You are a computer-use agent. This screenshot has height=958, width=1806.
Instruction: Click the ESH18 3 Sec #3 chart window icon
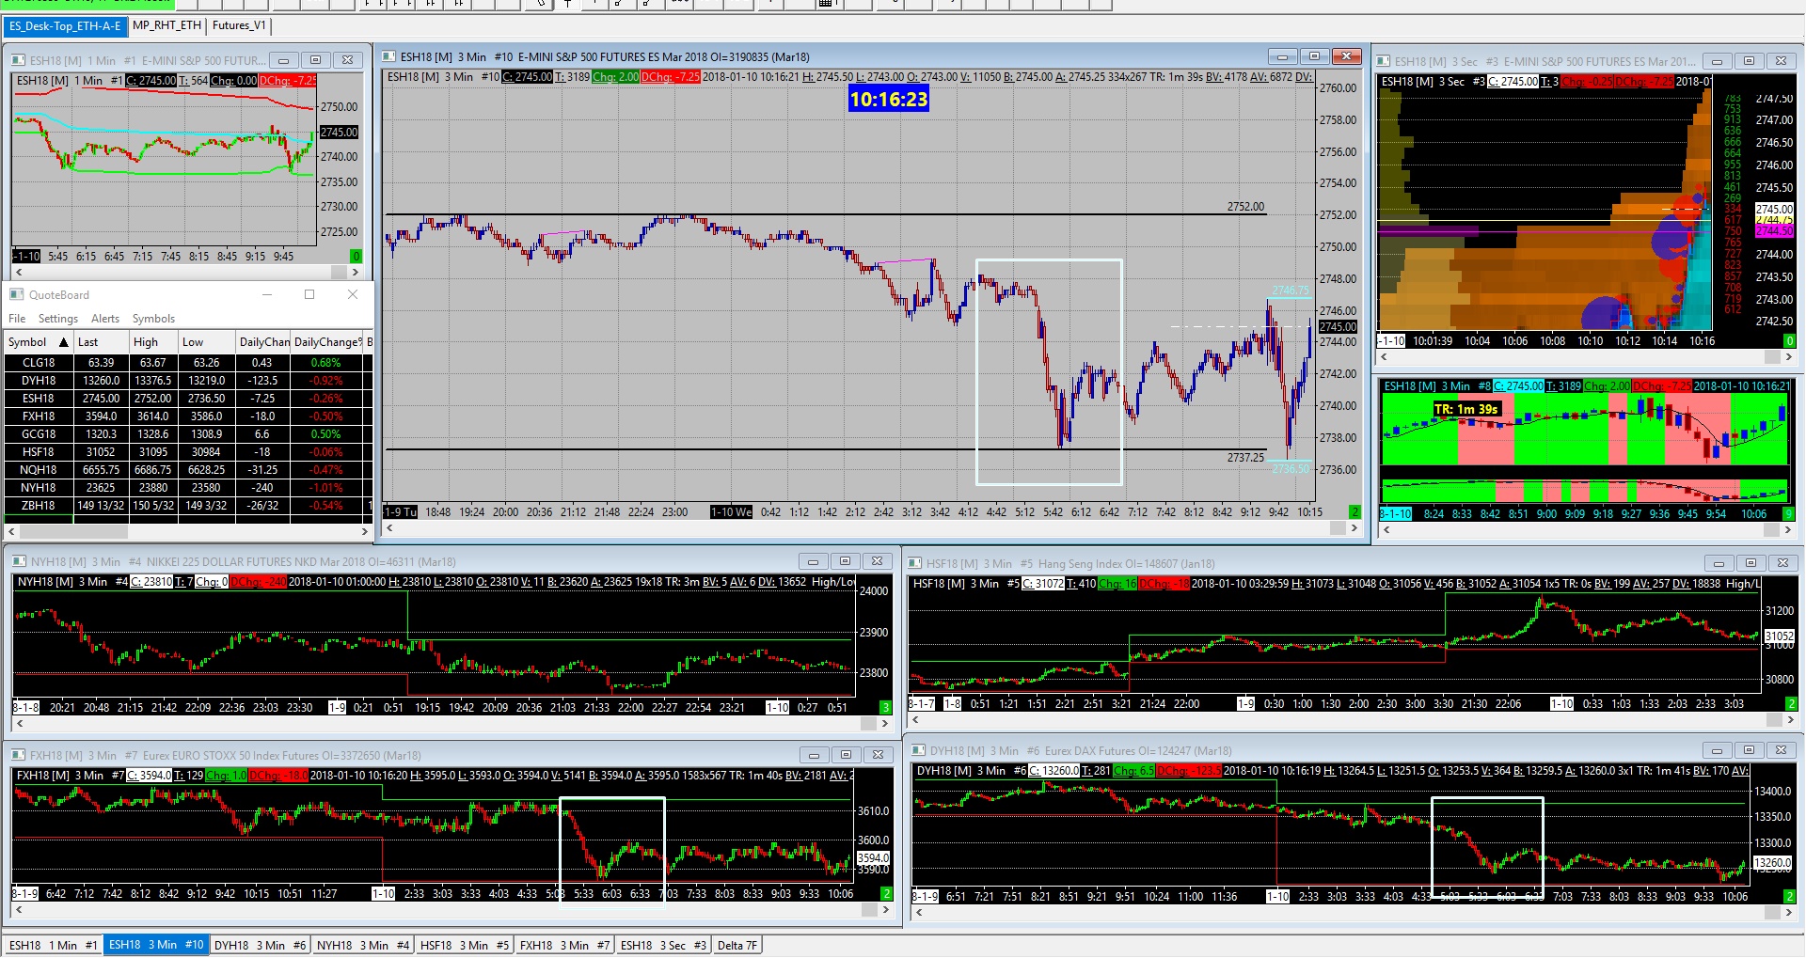(1383, 61)
